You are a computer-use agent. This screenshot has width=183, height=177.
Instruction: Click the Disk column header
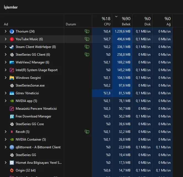tap(142, 21)
